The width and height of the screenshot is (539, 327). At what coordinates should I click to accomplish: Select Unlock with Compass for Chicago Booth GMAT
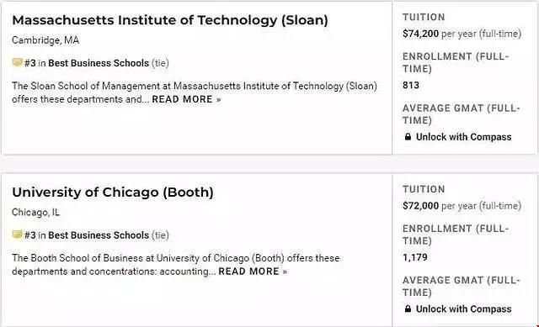pyautogui.click(x=463, y=309)
